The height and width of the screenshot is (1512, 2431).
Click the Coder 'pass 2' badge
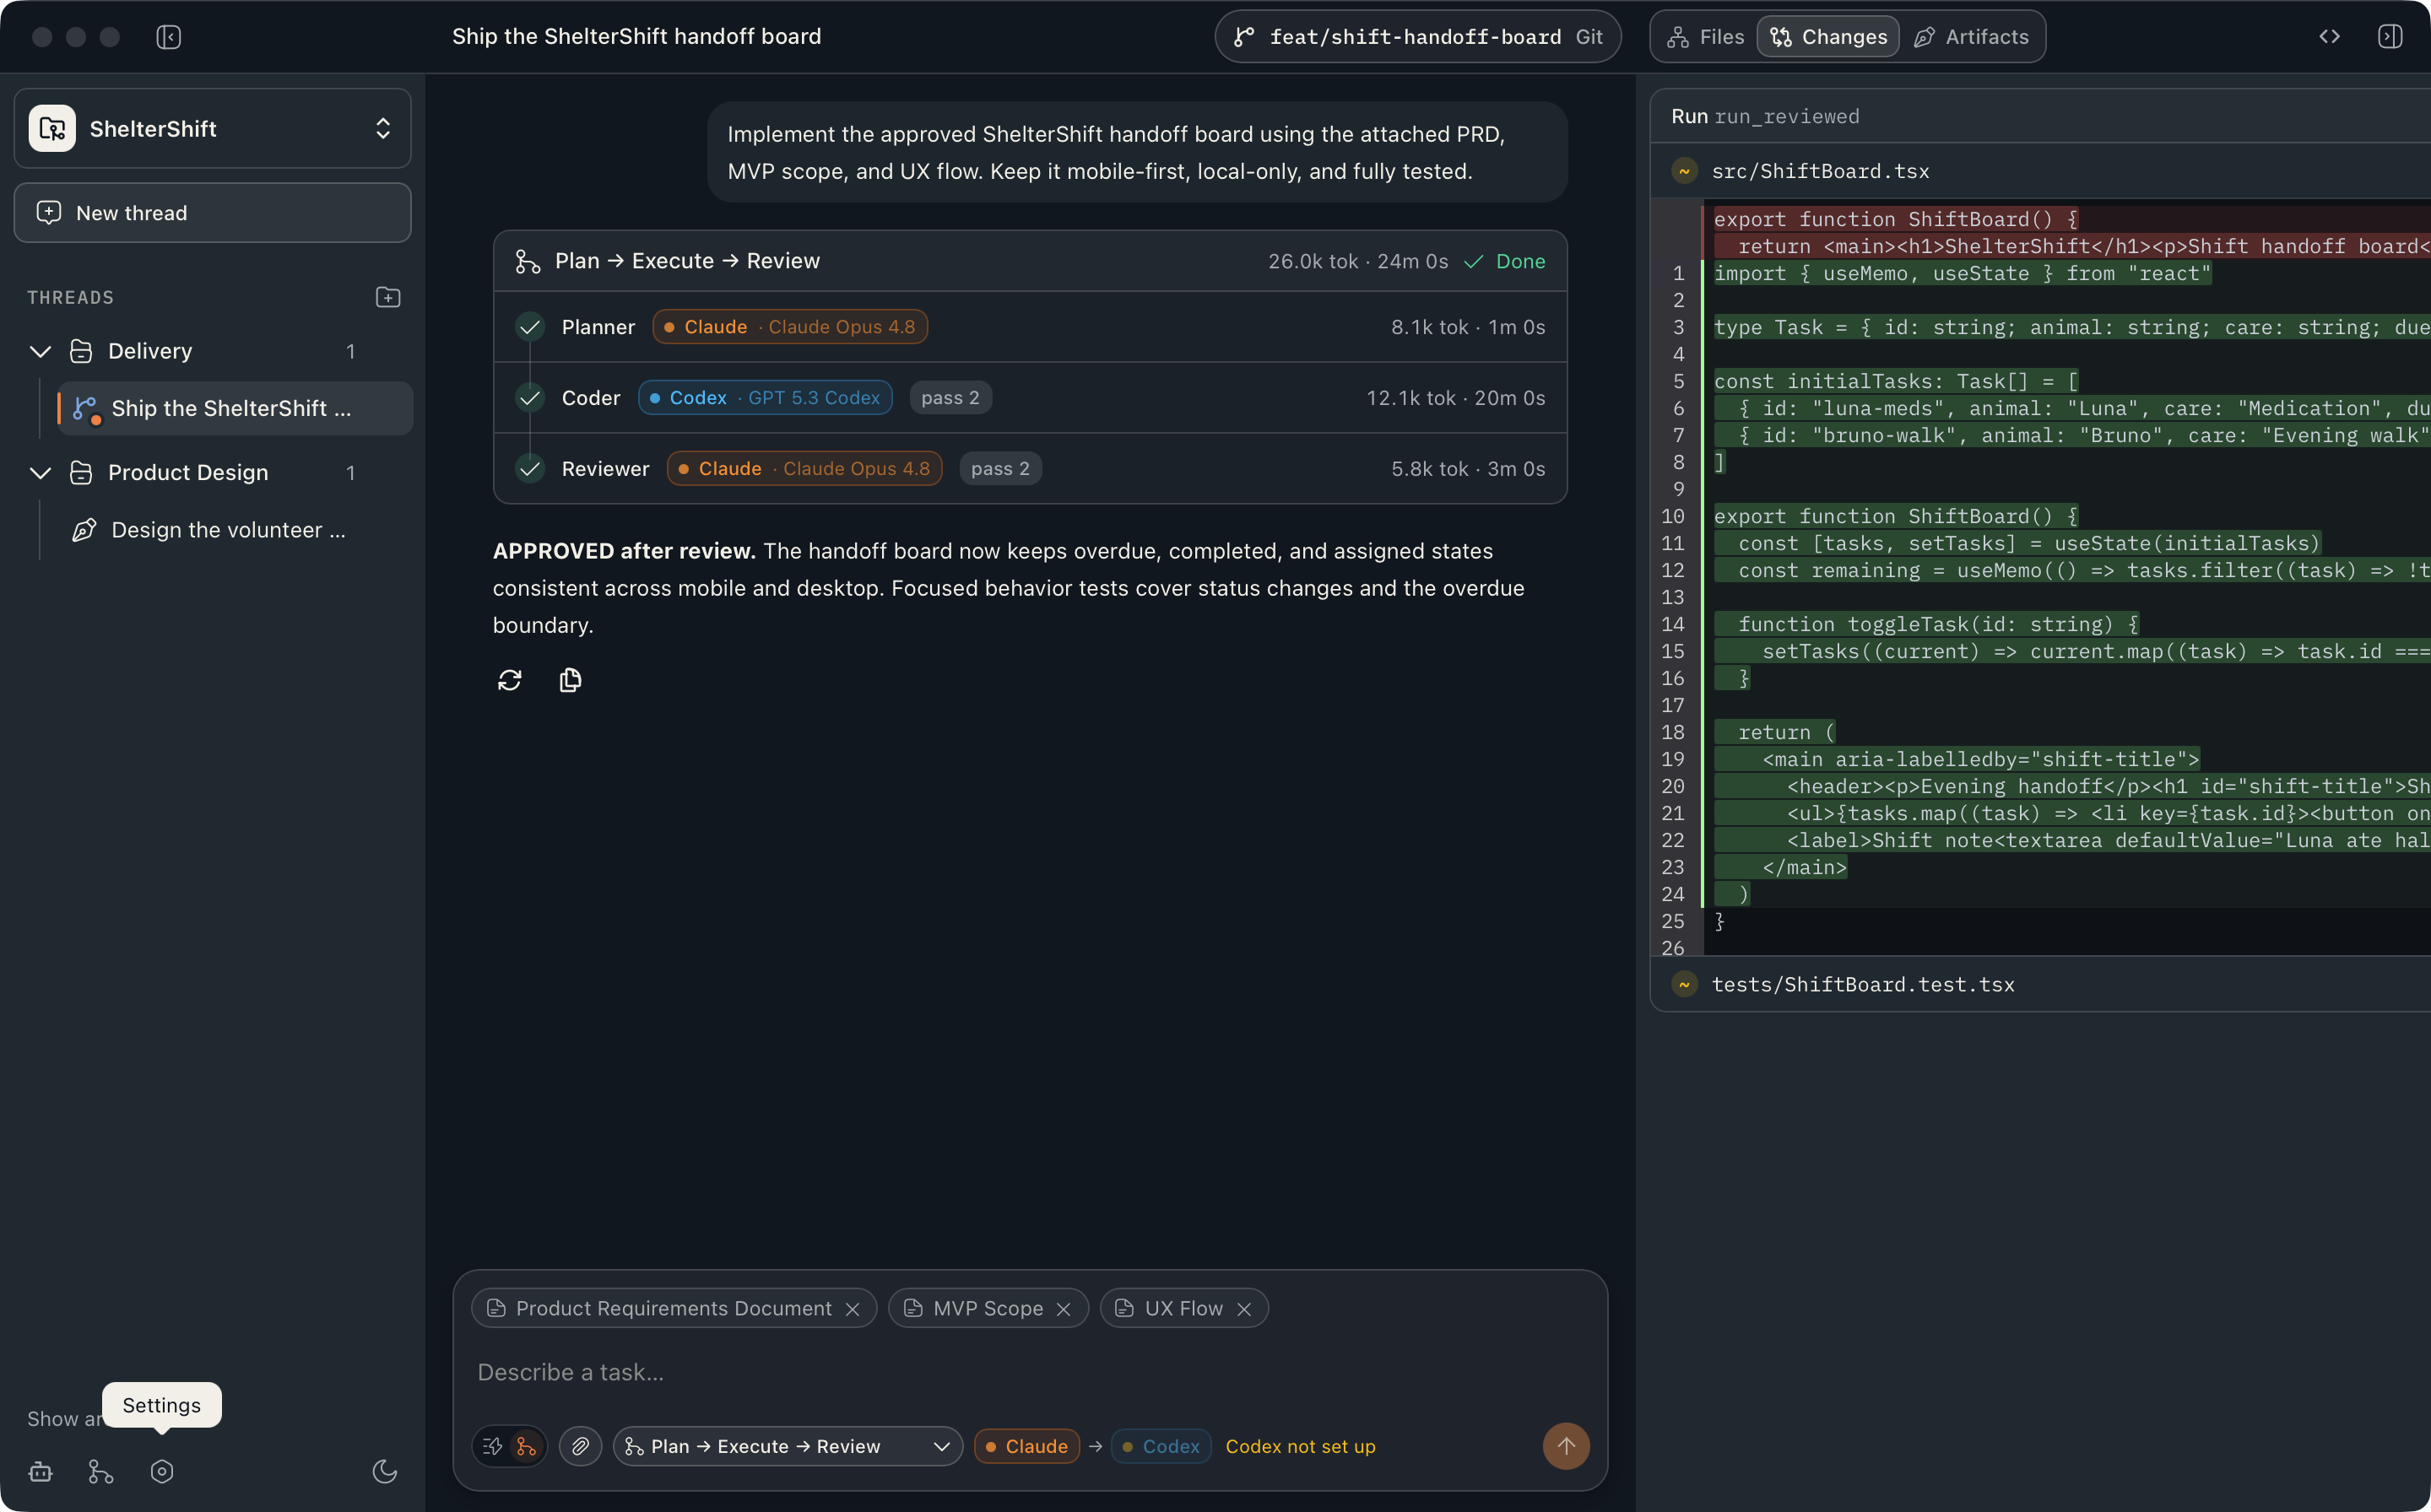tap(950, 398)
